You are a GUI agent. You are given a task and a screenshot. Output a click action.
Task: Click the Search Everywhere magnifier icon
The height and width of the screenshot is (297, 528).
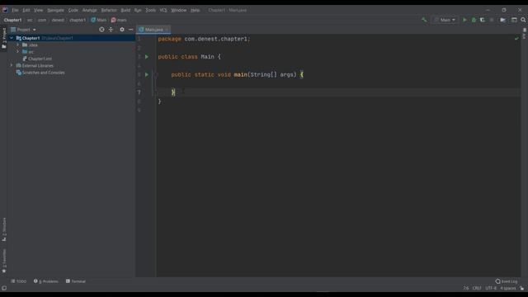(x=523, y=20)
